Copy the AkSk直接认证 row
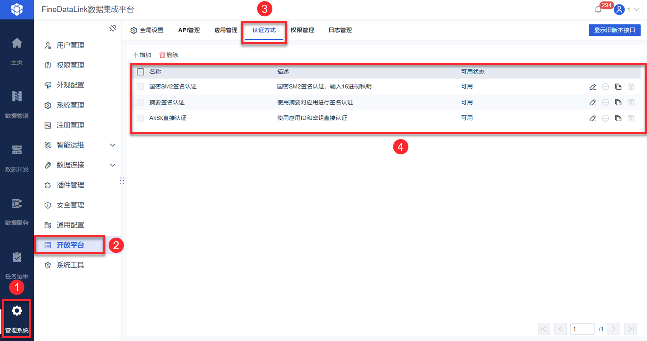Screen dimensions: 647x341 click(618, 118)
